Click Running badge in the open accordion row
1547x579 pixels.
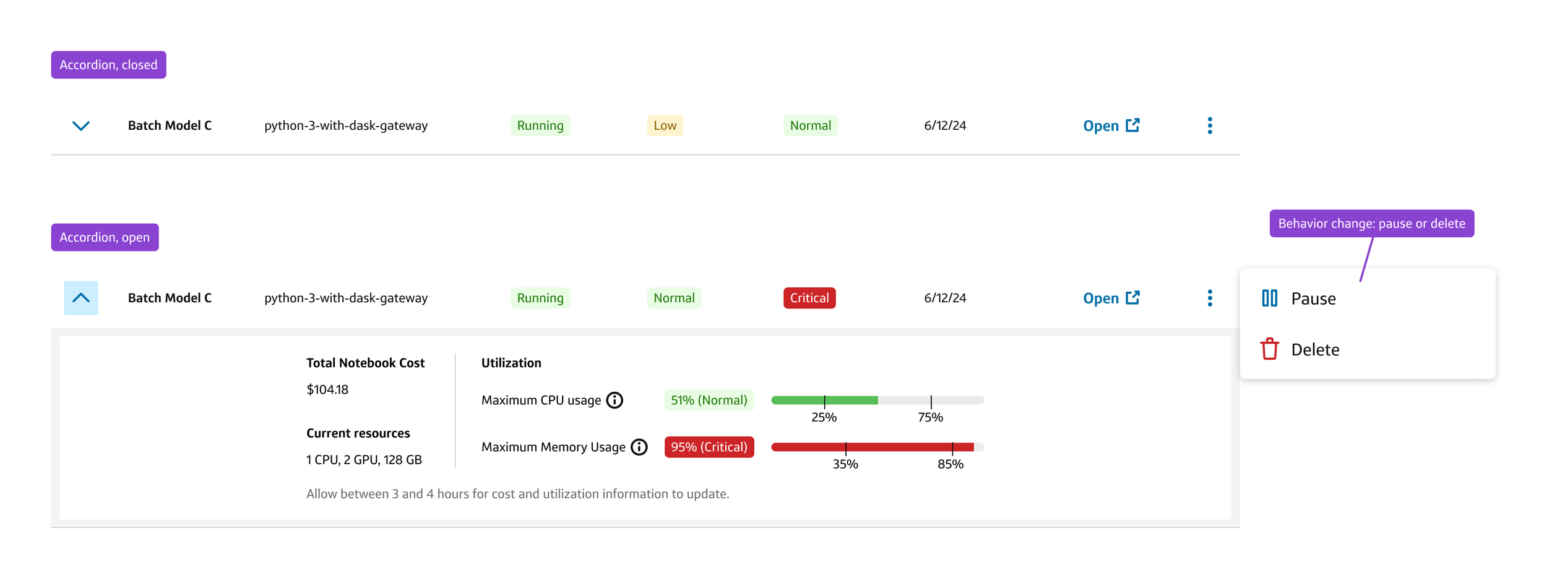[540, 298]
